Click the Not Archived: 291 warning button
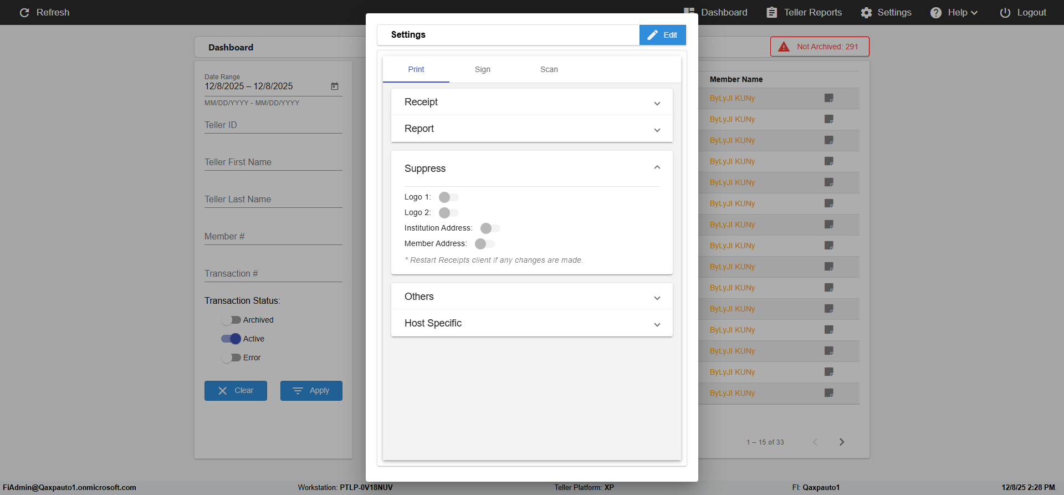The image size is (1064, 495). 820,47
